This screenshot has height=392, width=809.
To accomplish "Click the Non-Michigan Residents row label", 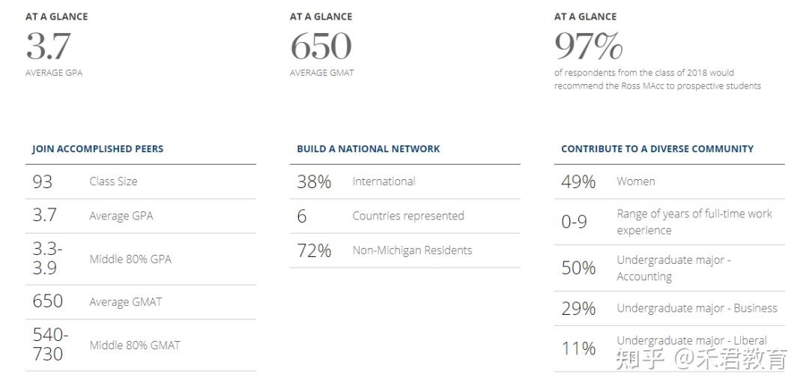I will (x=412, y=250).
